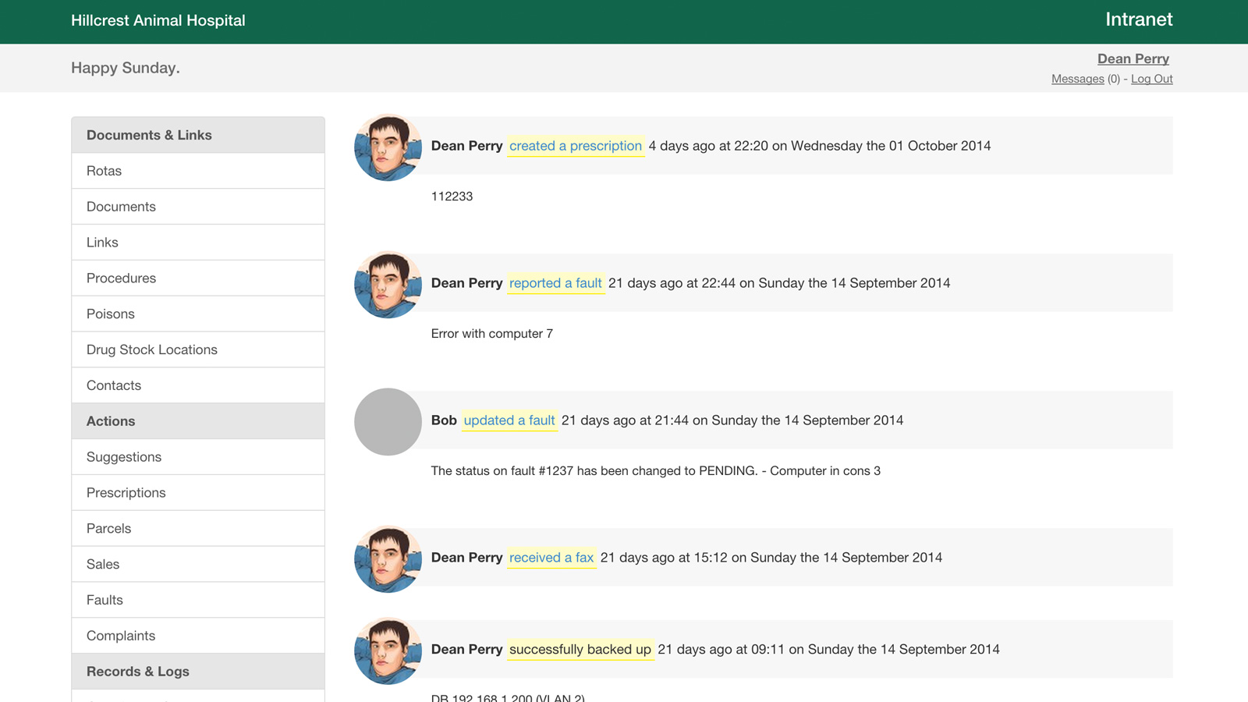Click Bob's grey placeholder avatar
The width and height of the screenshot is (1248, 702).
(x=388, y=422)
